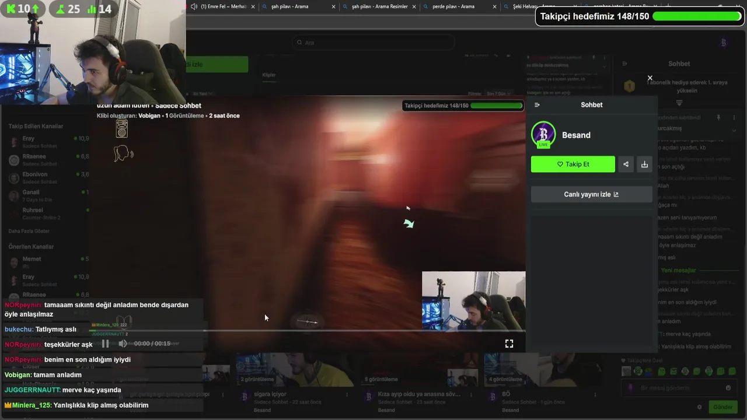Viewport: 747px width, 420px height.
Task: Share the clip using the share icon
Action: 626,164
